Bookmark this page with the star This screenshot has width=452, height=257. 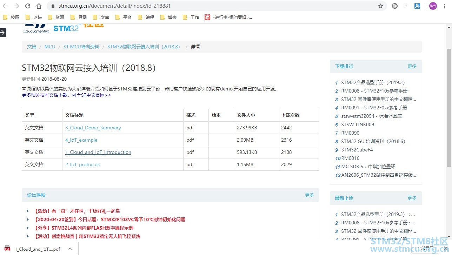click(x=381, y=6)
